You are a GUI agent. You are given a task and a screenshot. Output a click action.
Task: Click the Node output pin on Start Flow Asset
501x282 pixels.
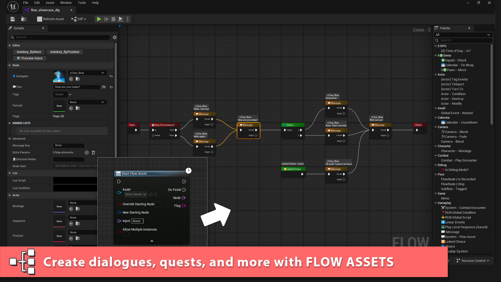(x=184, y=198)
